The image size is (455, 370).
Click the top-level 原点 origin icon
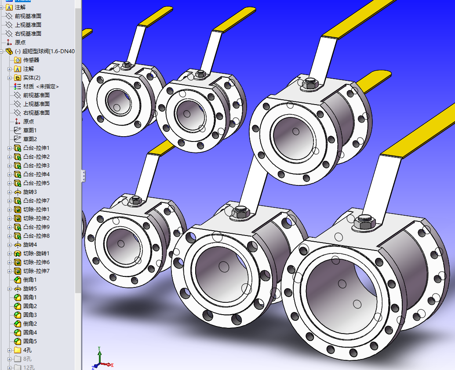[9, 42]
